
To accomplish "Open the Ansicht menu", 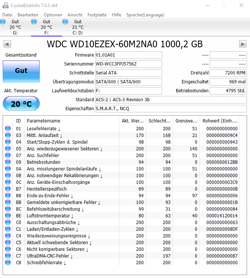I will click(75, 15).
